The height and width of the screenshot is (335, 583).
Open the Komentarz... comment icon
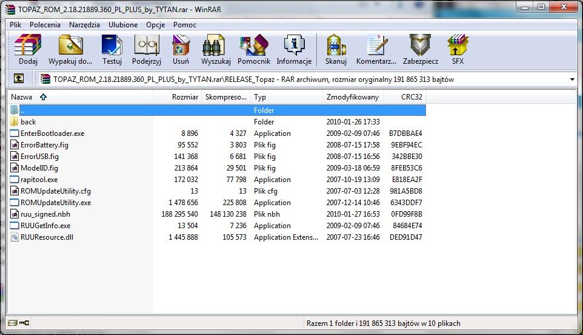click(377, 45)
